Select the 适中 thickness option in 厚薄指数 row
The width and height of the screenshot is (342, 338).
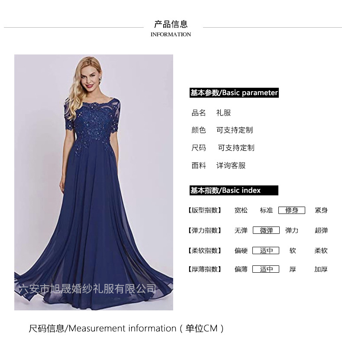(x=266, y=269)
